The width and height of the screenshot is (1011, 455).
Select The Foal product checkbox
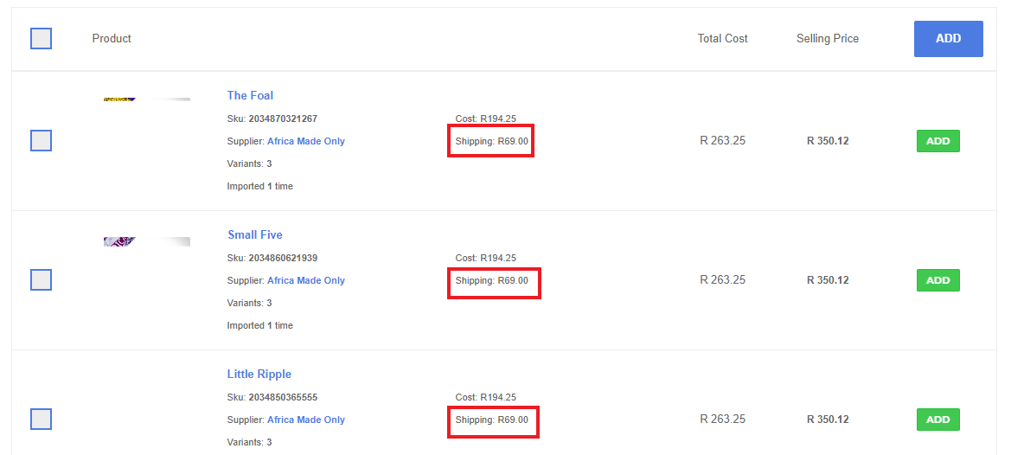(x=41, y=140)
